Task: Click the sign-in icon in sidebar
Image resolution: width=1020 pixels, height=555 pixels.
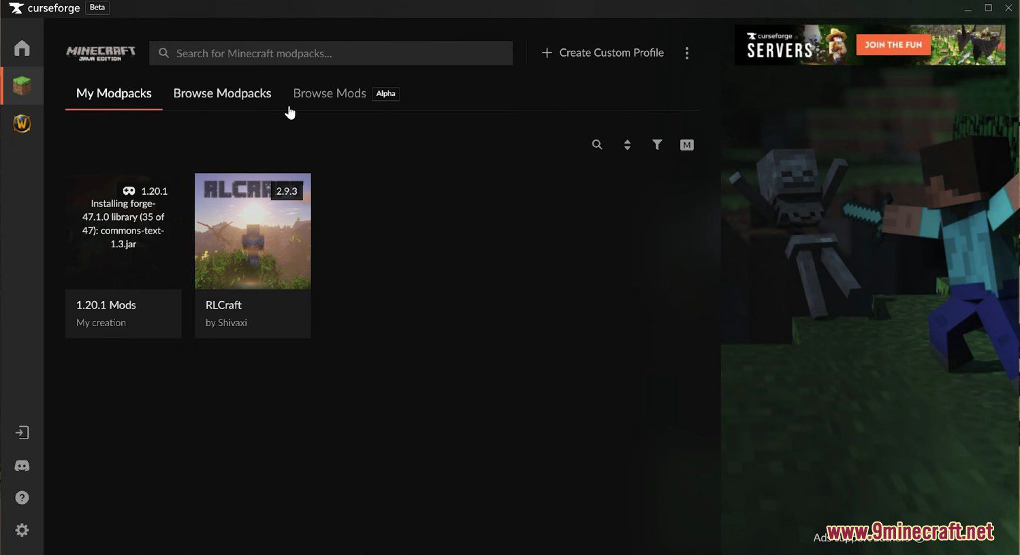Action: (22, 432)
